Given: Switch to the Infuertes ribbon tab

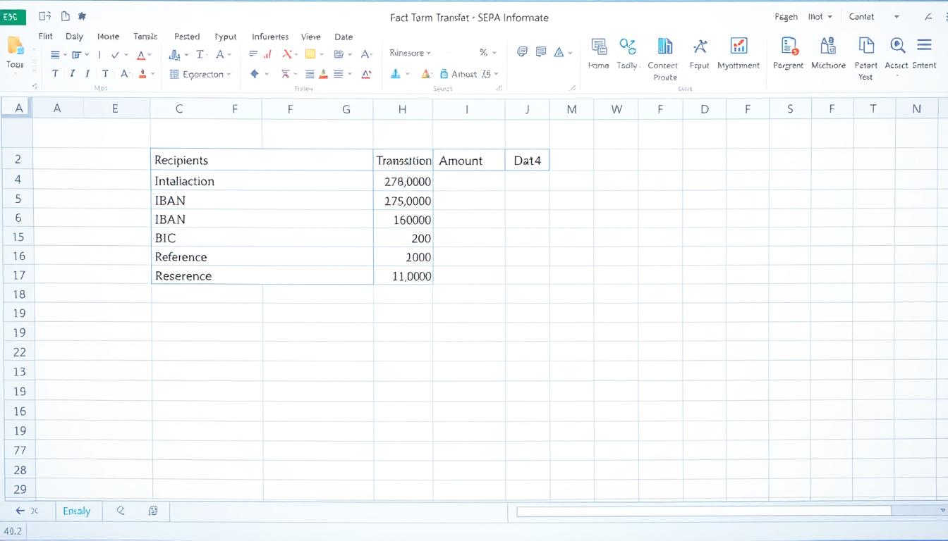Looking at the screenshot, I should (269, 37).
